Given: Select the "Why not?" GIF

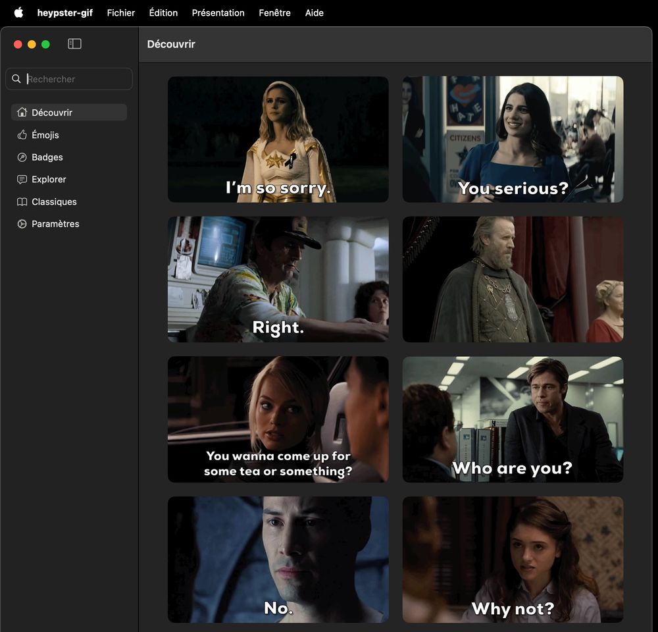Looking at the screenshot, I should 513,560.
